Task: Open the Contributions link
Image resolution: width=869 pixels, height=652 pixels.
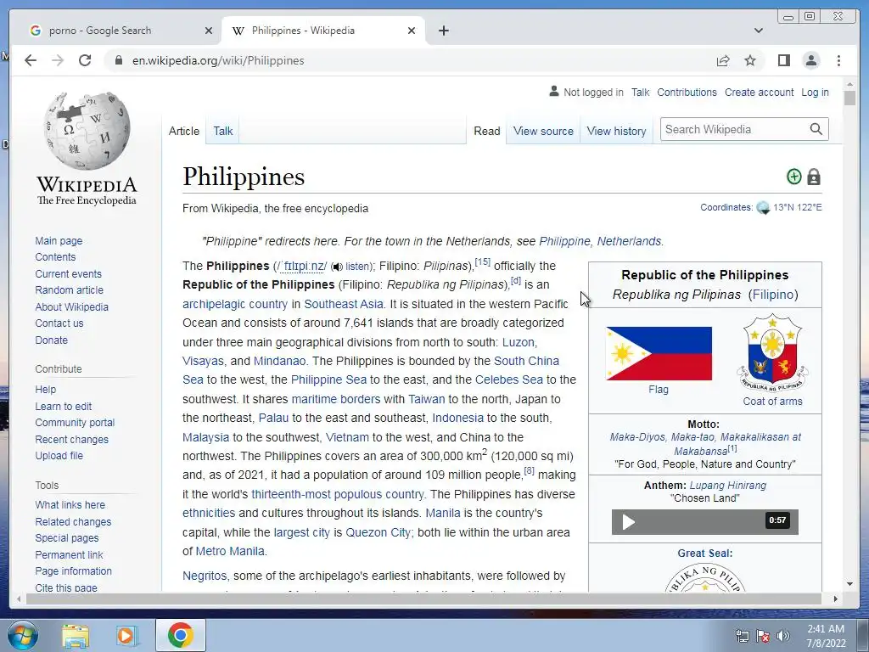Action: click(687, 92)
